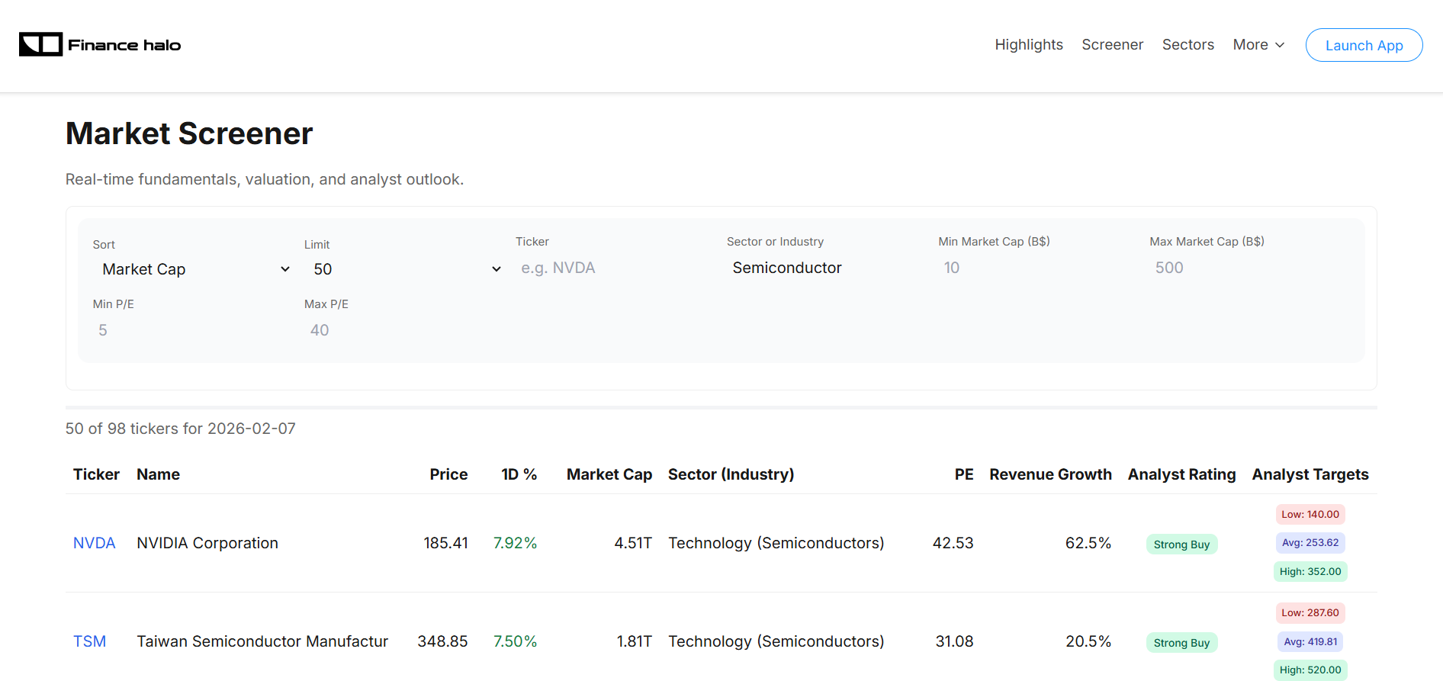Click the Sector (Industry) column header
The height and width of the screenshot is (681, 1443).
pos(731,474)
